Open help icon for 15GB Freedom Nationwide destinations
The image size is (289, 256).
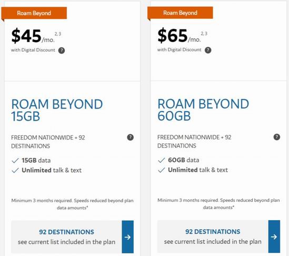click(x=131, y=137)
